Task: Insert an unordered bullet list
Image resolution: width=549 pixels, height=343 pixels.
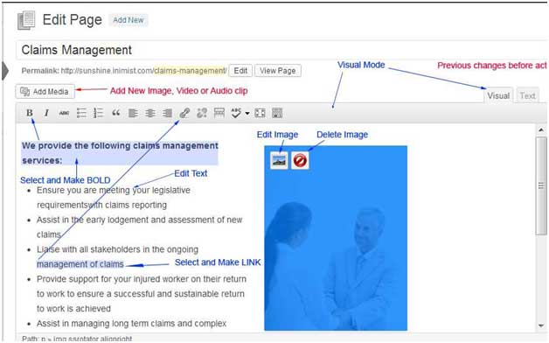Action: coord(81,113)
